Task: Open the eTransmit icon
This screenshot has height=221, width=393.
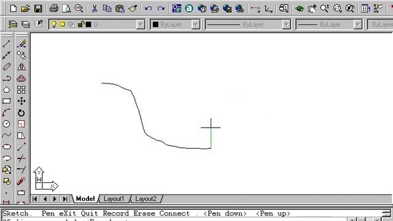Action: tap(227, 9)
